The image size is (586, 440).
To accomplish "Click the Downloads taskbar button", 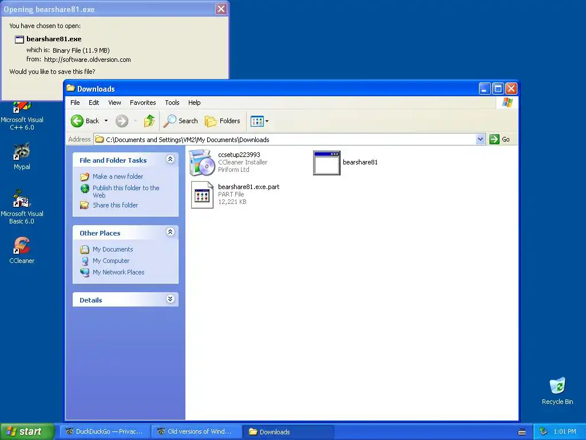I will click(288, 431).
